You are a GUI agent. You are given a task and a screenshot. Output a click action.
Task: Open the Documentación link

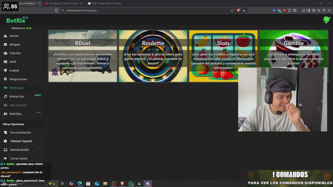pos(21,132)
